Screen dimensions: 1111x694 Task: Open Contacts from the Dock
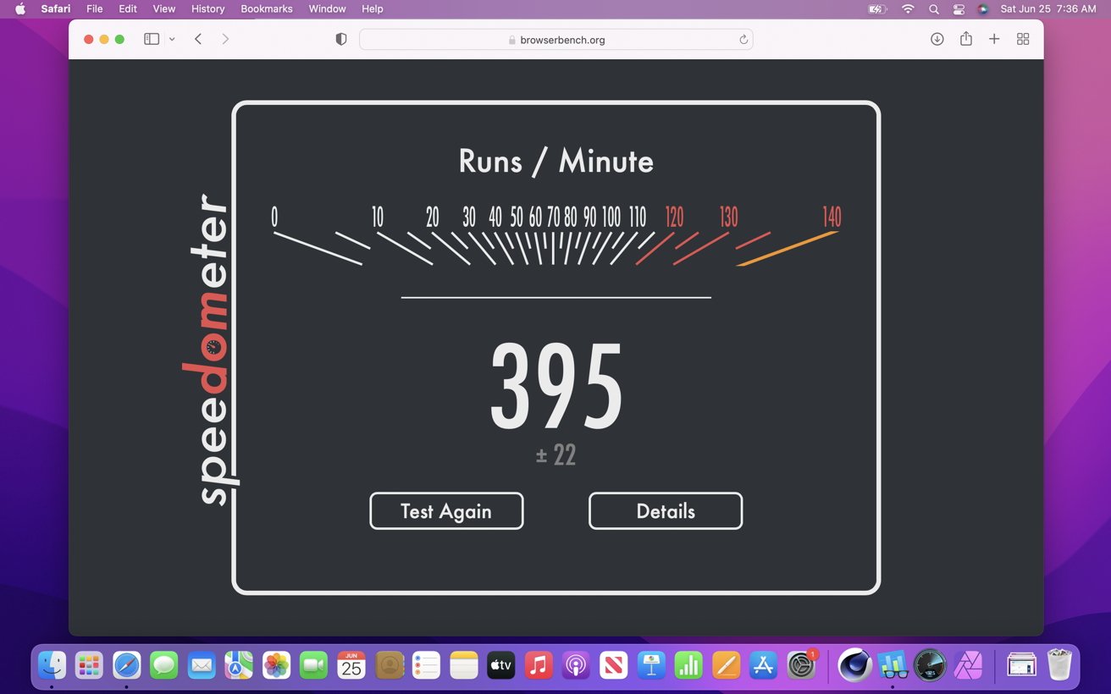(x=389, y=665)
